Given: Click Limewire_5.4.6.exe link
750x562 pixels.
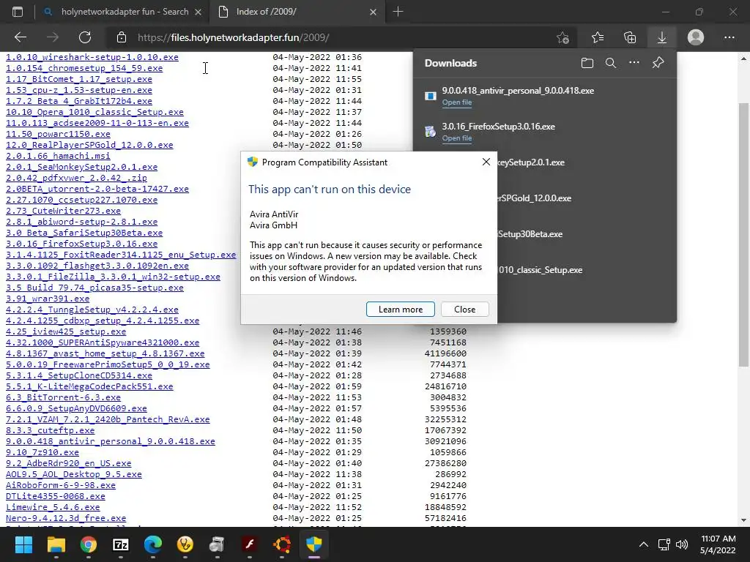Looking at the screenshot, I should coord(53,508).
